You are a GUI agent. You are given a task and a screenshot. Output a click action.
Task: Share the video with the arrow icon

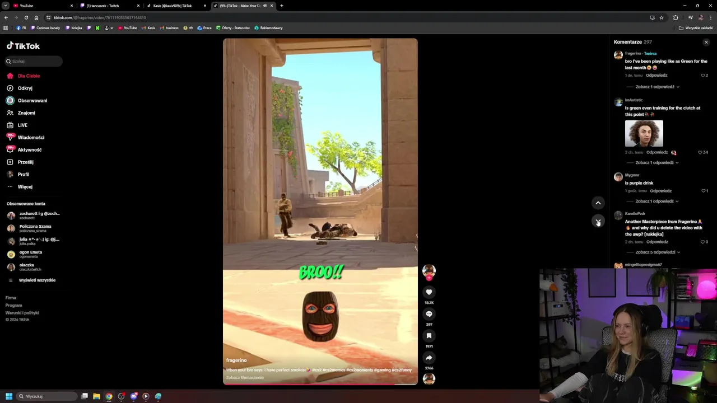(x=429, y=358)
